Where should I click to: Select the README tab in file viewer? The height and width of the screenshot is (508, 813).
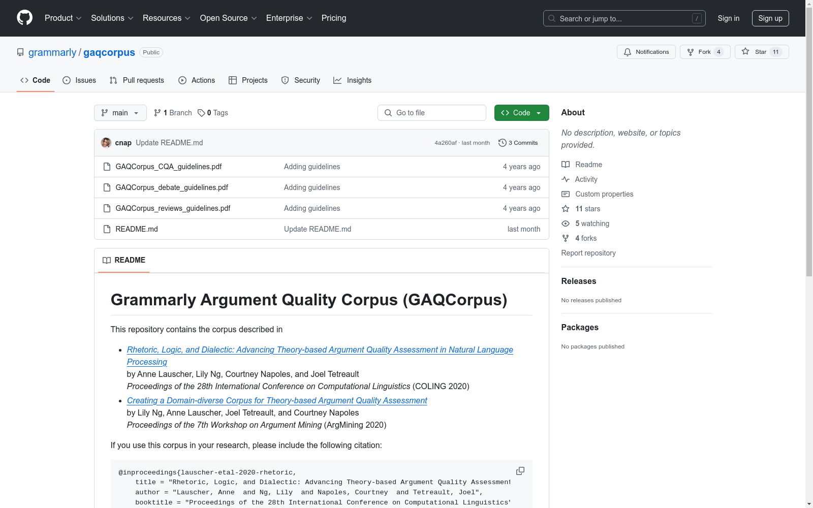pos(124,260)
